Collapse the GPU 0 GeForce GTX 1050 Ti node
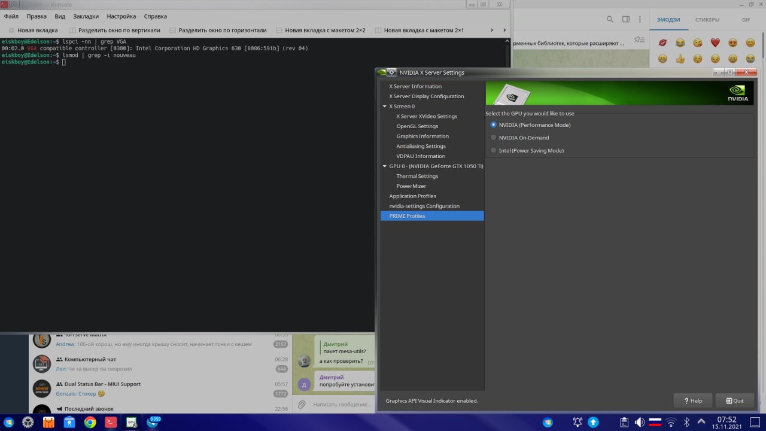The height and width of the screenshot is (431, 766). pos(385,166)
